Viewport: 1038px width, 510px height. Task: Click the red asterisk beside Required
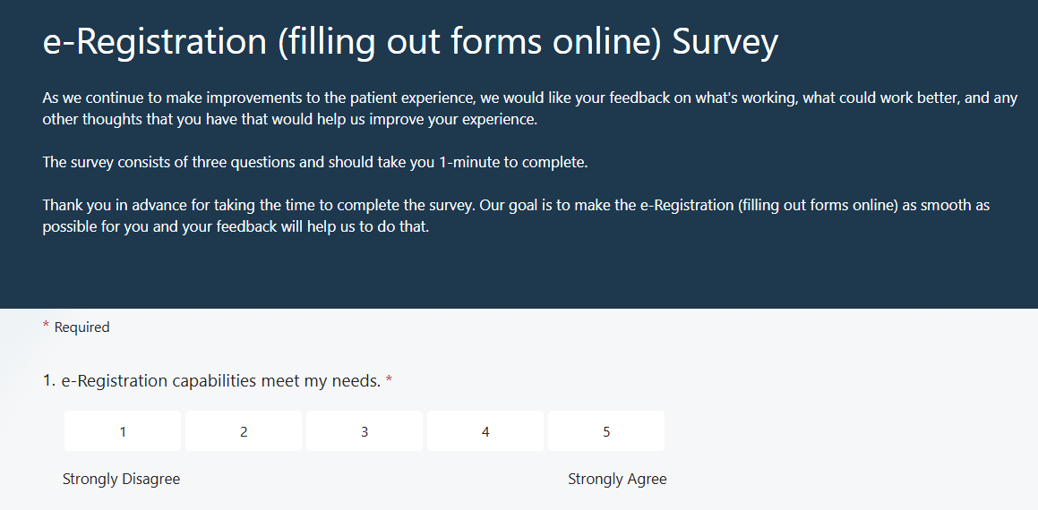(46, 327)
